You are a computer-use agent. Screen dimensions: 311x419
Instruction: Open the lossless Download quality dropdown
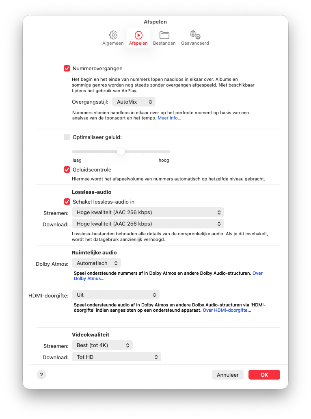(x=148, y=224)
